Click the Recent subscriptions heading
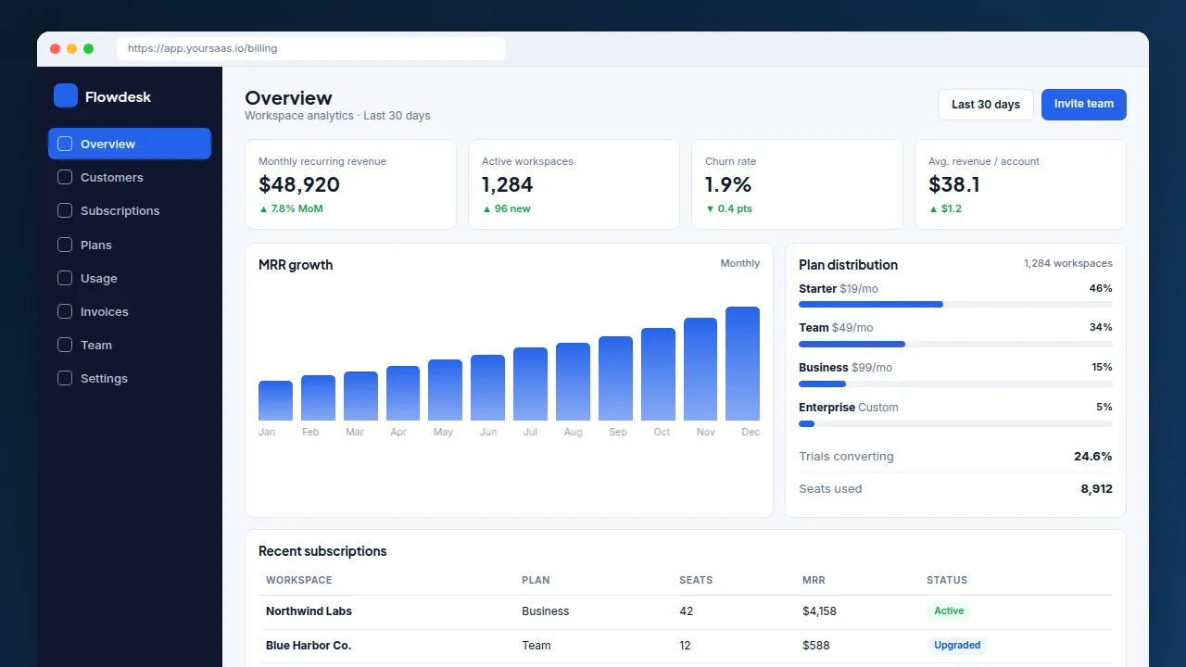The image size is (1186, 667). (x=322, y=551)
